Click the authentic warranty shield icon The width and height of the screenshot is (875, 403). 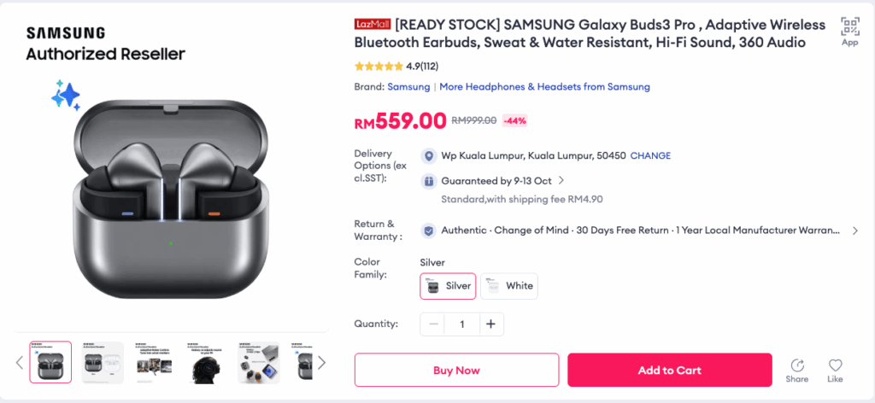[429, 231]
